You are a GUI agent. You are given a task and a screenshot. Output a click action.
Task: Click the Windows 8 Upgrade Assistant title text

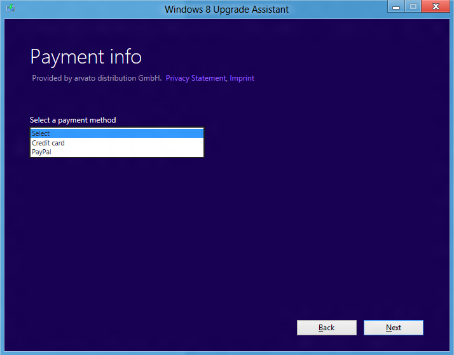(x=226, y=9)
